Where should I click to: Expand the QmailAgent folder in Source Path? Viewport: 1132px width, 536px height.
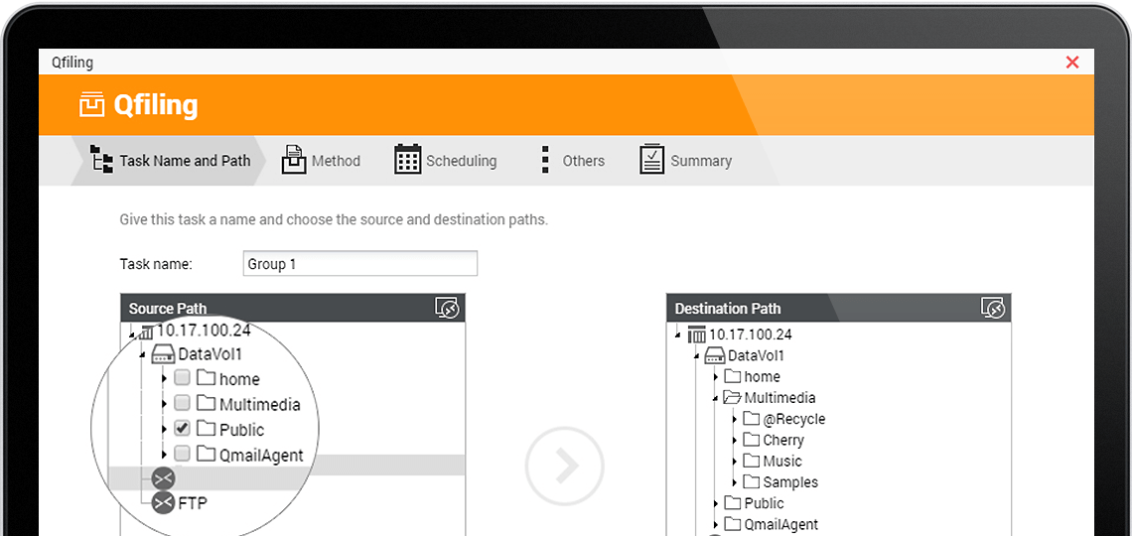pyautogui.click(x=165, y=455)
